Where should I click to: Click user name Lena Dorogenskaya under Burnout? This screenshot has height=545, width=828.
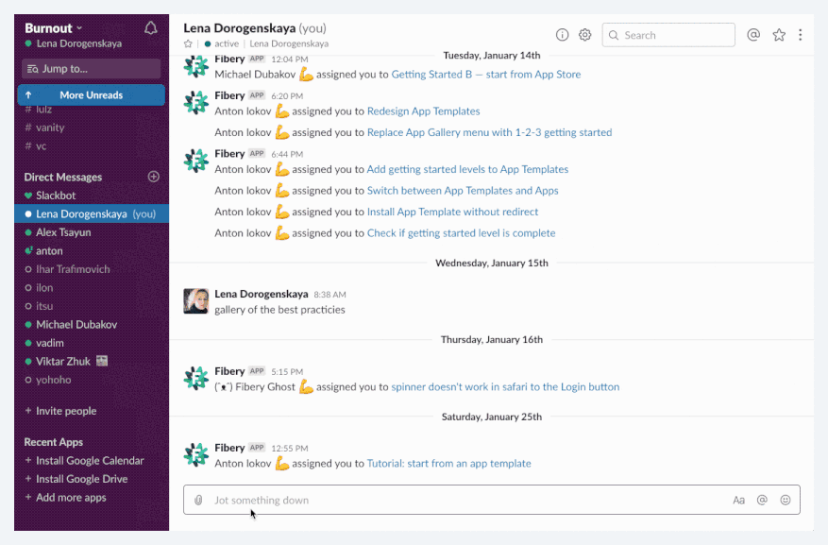coord(78,43)
